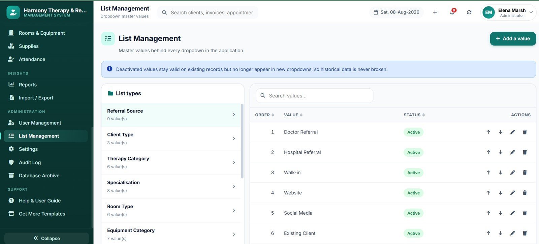The height and width of the screenshot is (244, 539).
Task: Move Doctor Referral up
Action: click(488, 132)
